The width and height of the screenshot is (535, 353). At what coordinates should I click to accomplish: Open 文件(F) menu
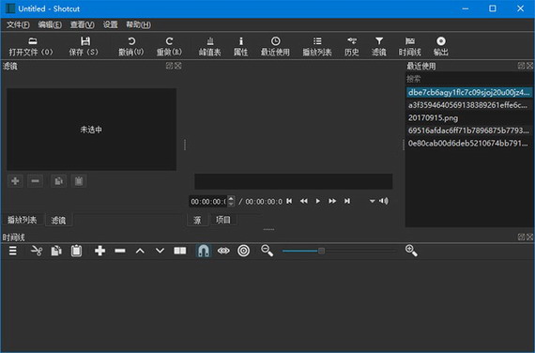18,25
